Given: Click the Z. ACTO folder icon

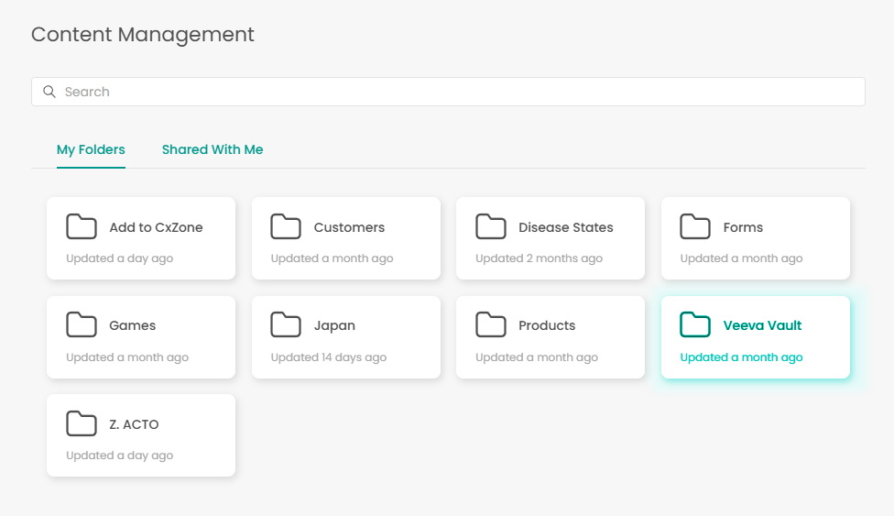Looking at the screenshot, I should click(82, 423).
